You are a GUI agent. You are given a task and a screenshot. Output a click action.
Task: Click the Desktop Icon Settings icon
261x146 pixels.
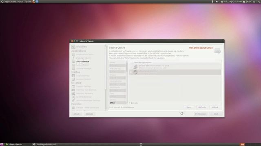[73, 90]
